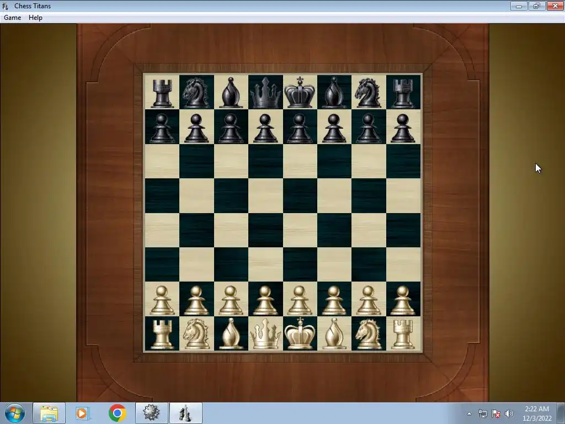This screenshot has height=424, width=565.
Task: Open the Action Center flag icon
Action: click(496, 414)
